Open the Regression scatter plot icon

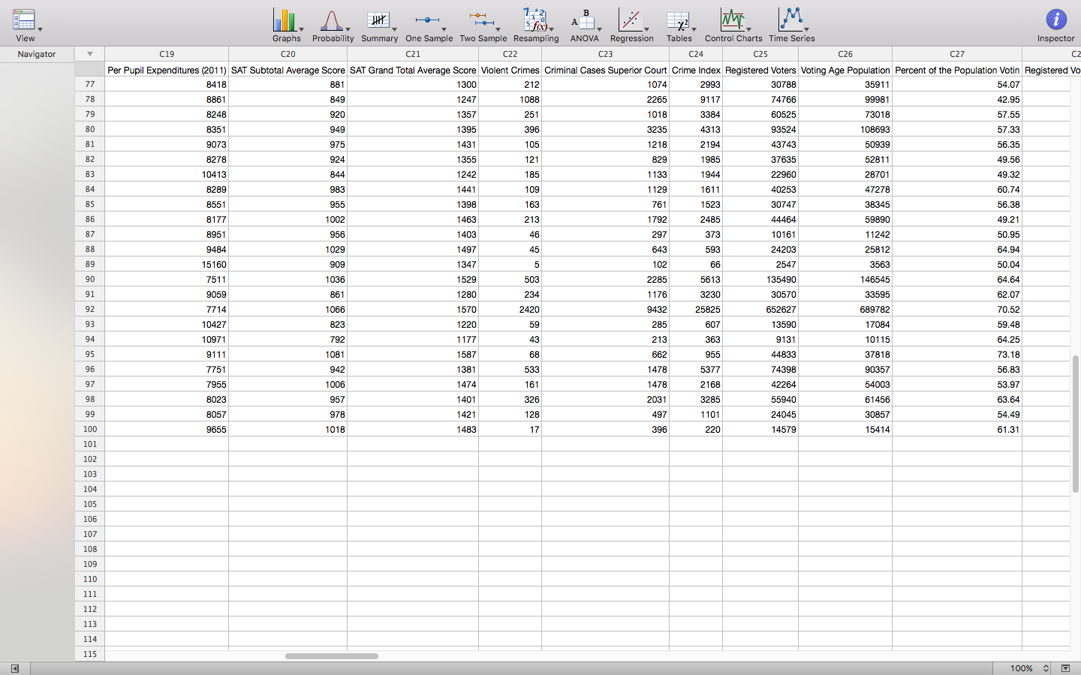coord(630,20)
